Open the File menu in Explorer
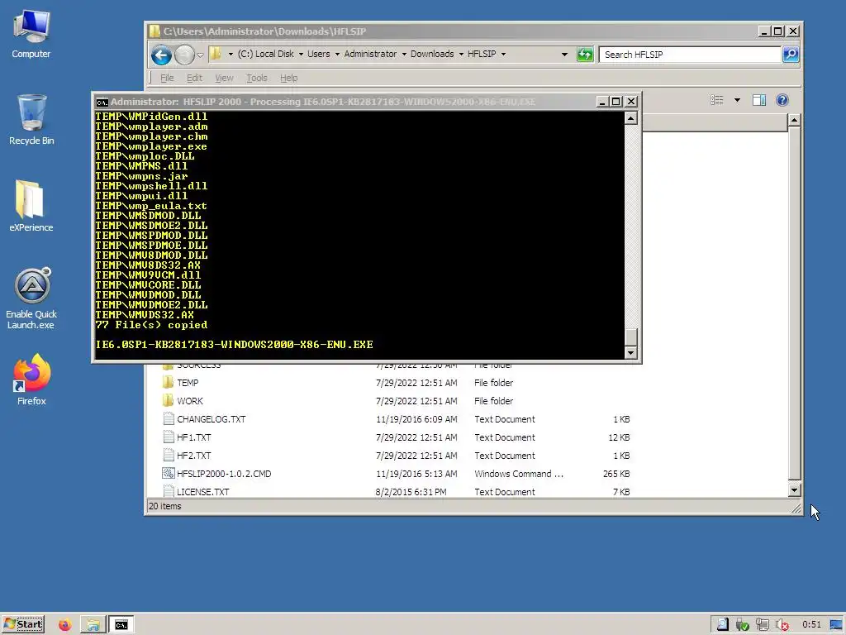Image resolution: width=846 pixels, height=635 pixels. coord(167,78)
